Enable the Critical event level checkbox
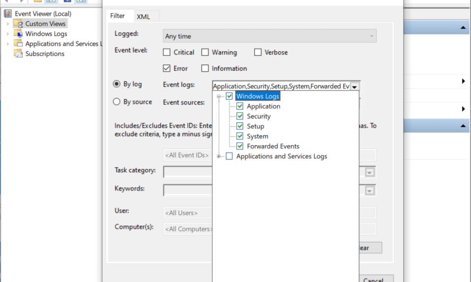Viewport: 471px width, 282px height. click(167, 52)
